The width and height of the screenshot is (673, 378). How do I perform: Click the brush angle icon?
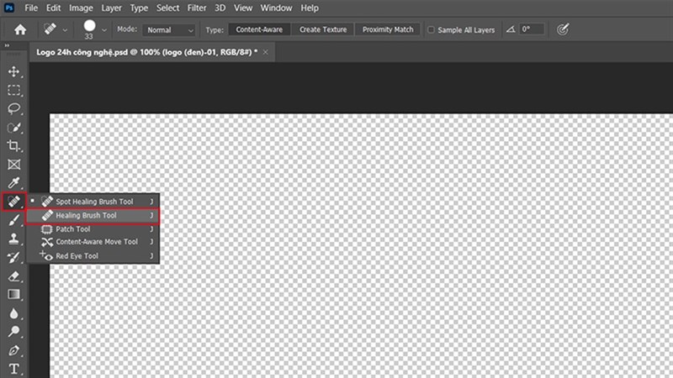[x=511, y=29]
